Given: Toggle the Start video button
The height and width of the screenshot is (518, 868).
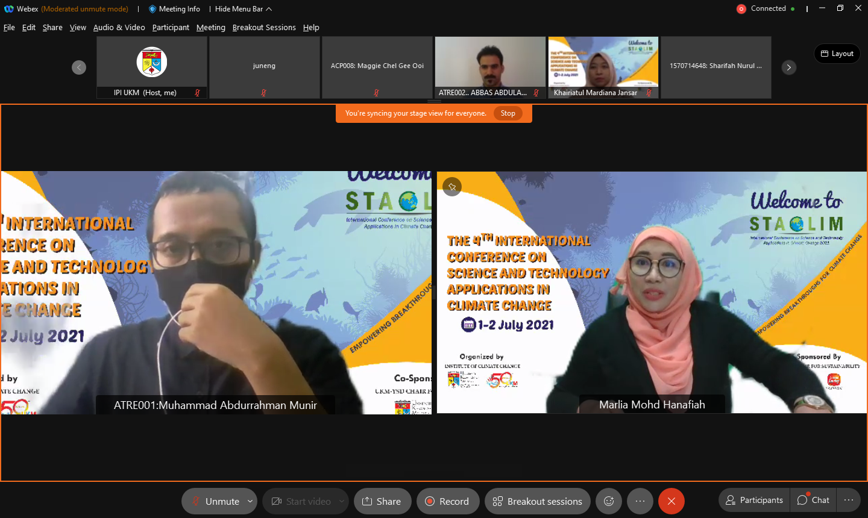Looking at the screenshot, I should [x=301, y=501].
